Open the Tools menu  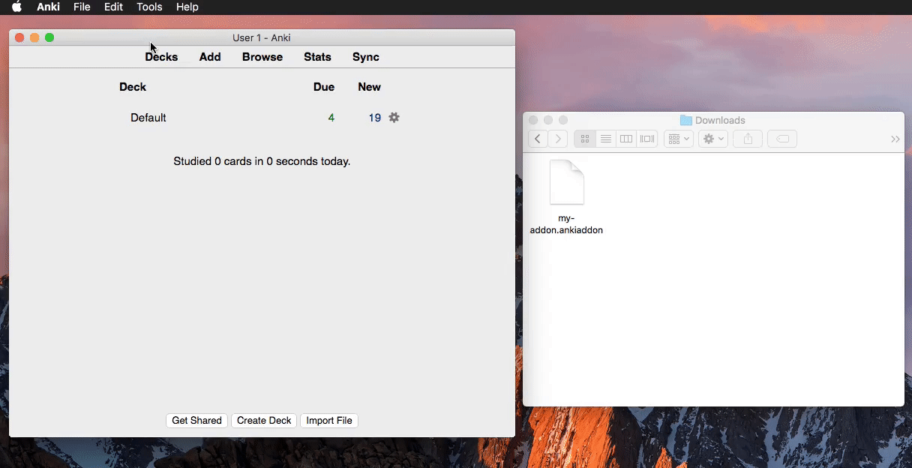[x=149, y=7]
